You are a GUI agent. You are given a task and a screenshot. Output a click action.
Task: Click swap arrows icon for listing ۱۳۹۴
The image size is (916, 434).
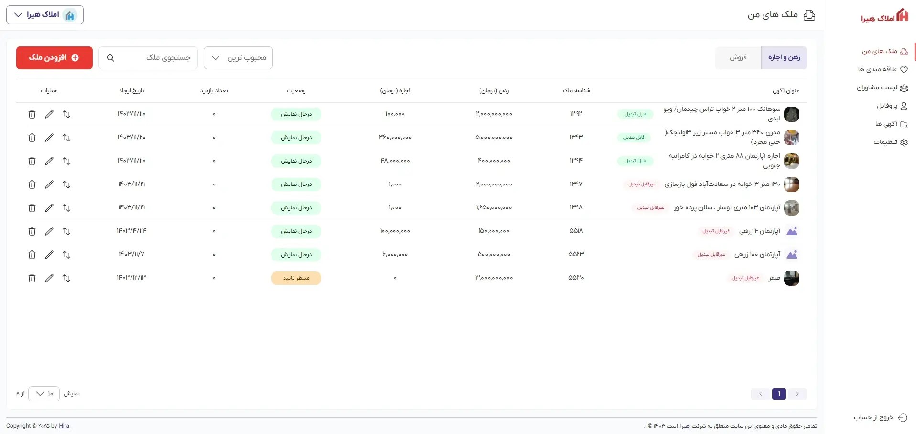(66, 161)
